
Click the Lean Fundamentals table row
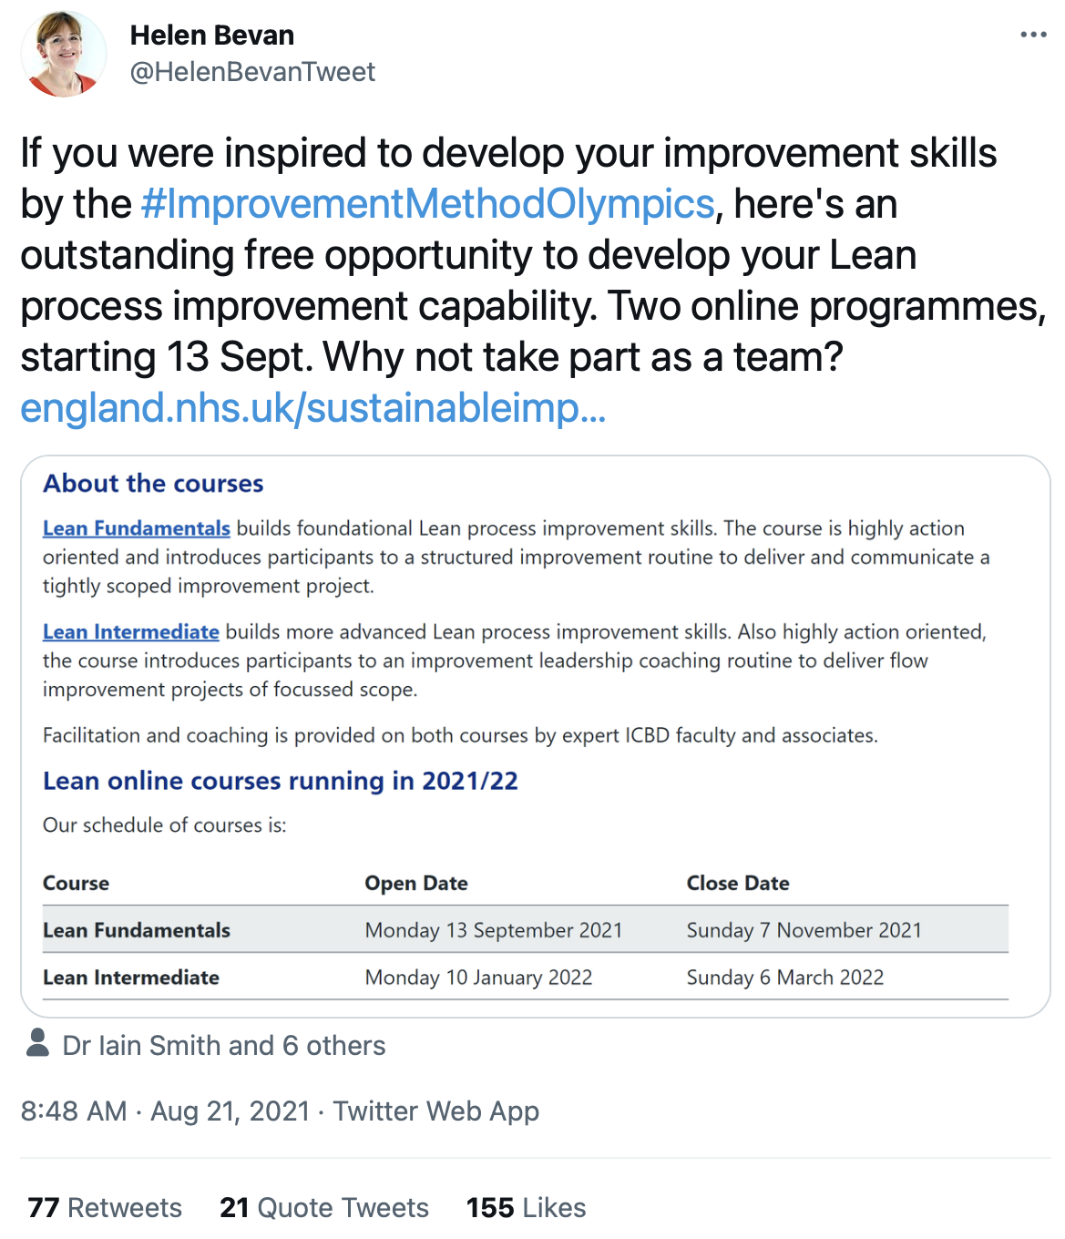[526, 929]
